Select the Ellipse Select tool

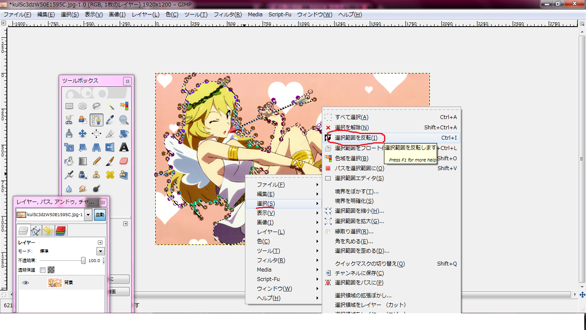pos(83,106)
